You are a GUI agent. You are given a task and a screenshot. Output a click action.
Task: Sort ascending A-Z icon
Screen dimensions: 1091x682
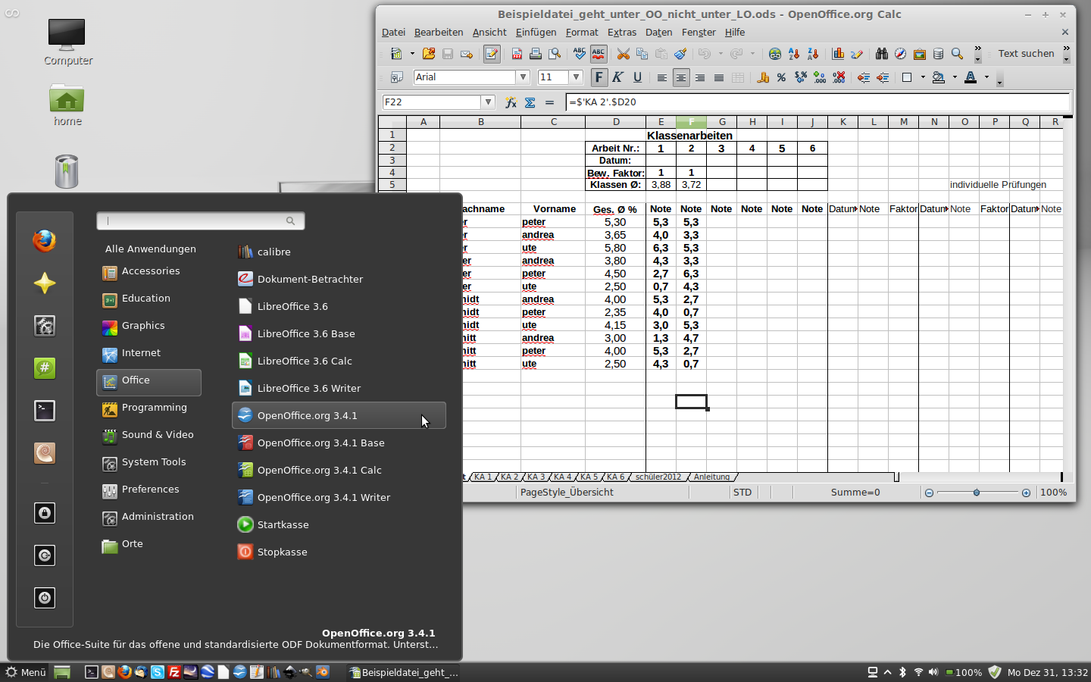click(794, 54)
